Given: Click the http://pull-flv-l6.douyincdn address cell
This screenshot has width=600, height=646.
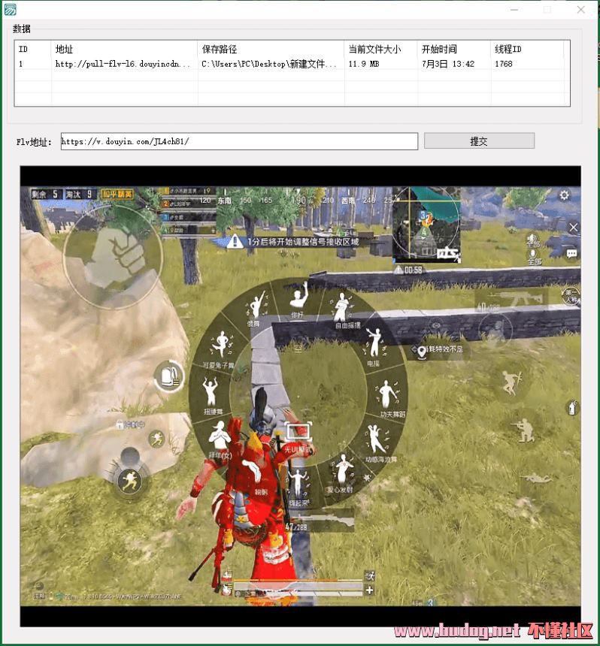Looking at the screenshot, I should point(123,64).
